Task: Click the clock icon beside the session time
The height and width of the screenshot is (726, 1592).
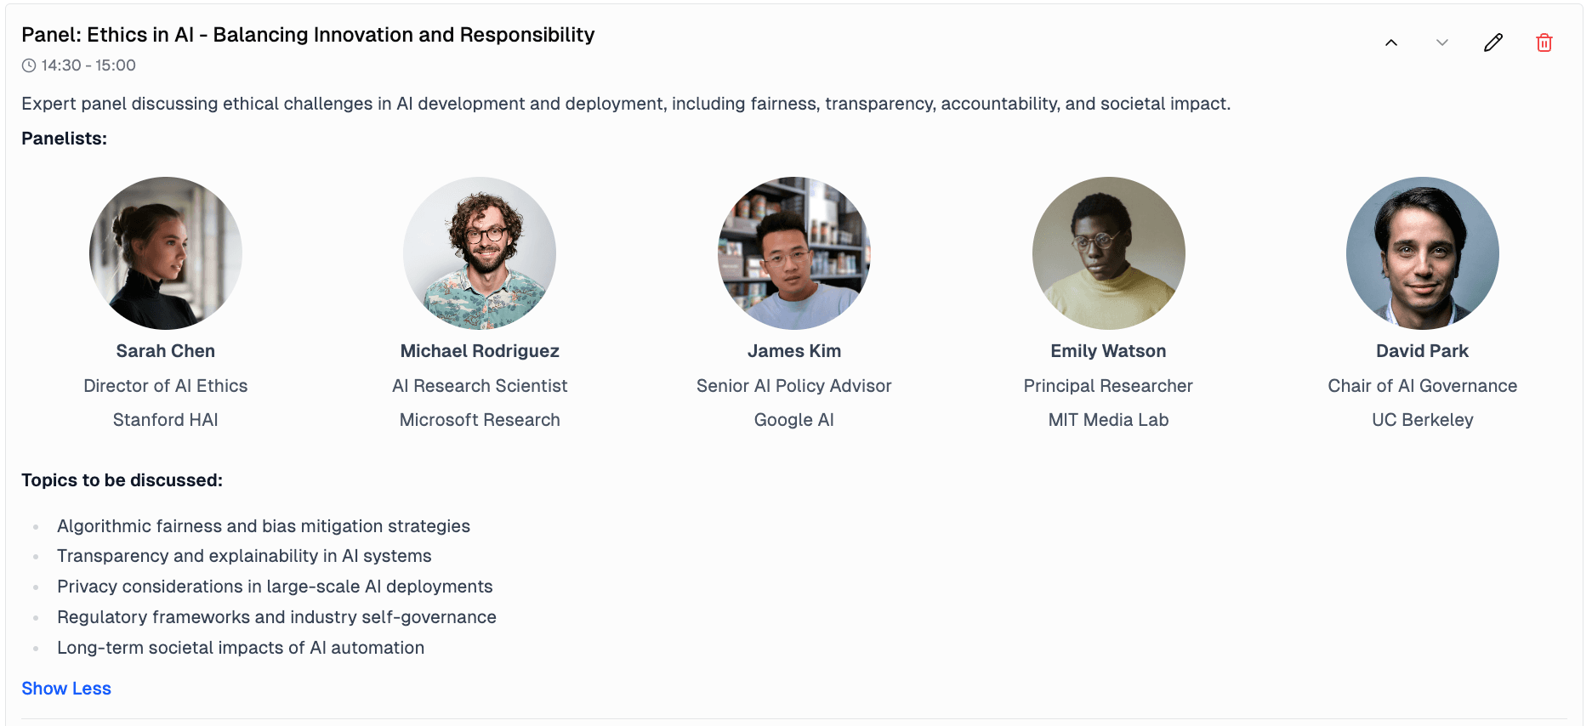Action: click(x=28, y=65)
